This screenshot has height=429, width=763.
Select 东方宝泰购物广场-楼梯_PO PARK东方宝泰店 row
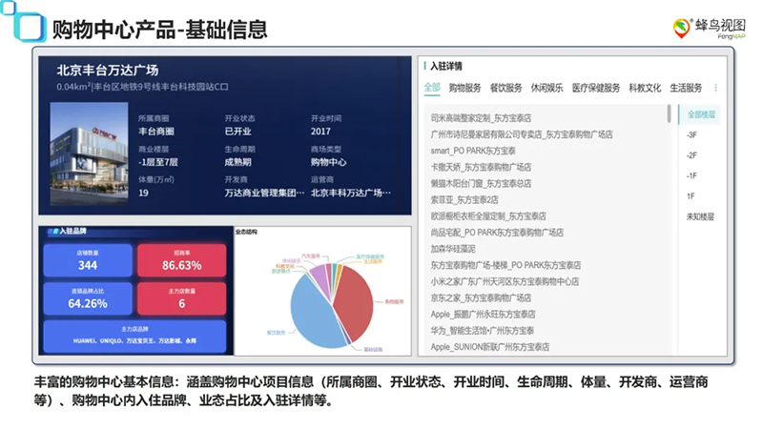click(505, 265)
